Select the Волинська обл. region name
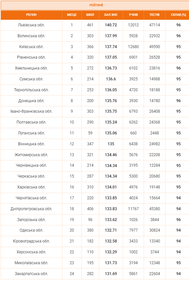 pos(31,36)
